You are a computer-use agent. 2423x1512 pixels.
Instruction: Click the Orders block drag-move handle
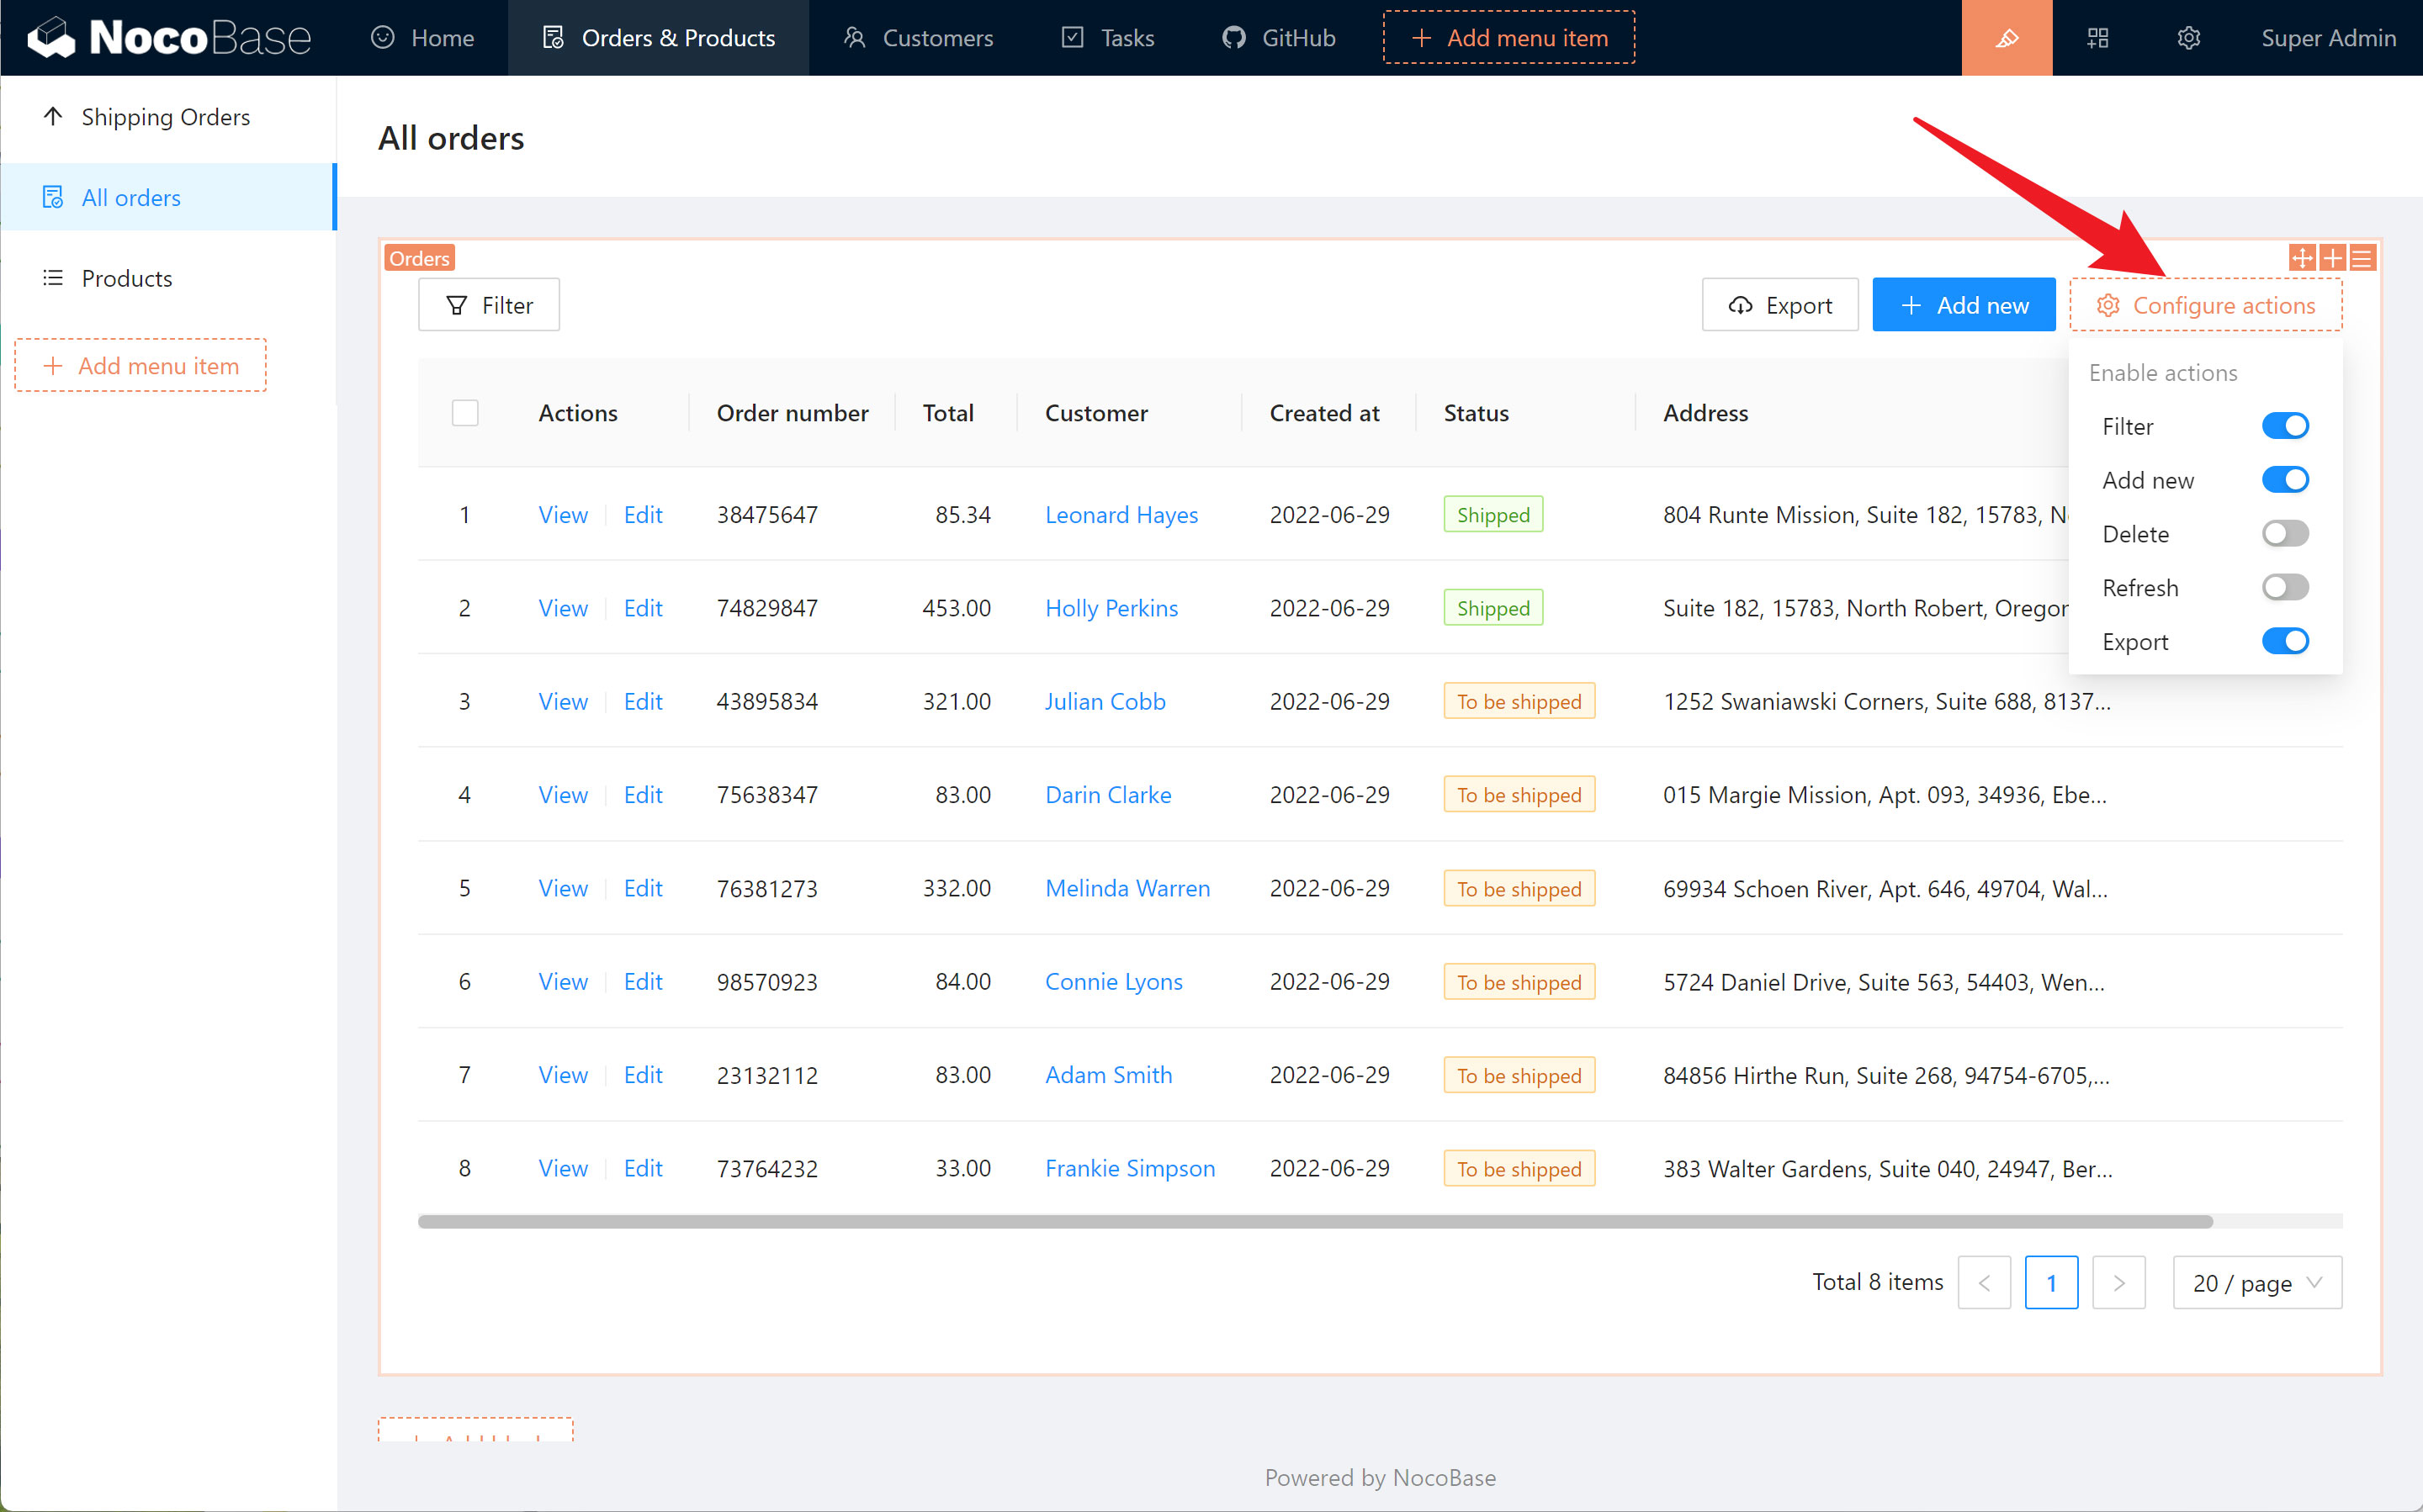click(x=2301, y=258)
